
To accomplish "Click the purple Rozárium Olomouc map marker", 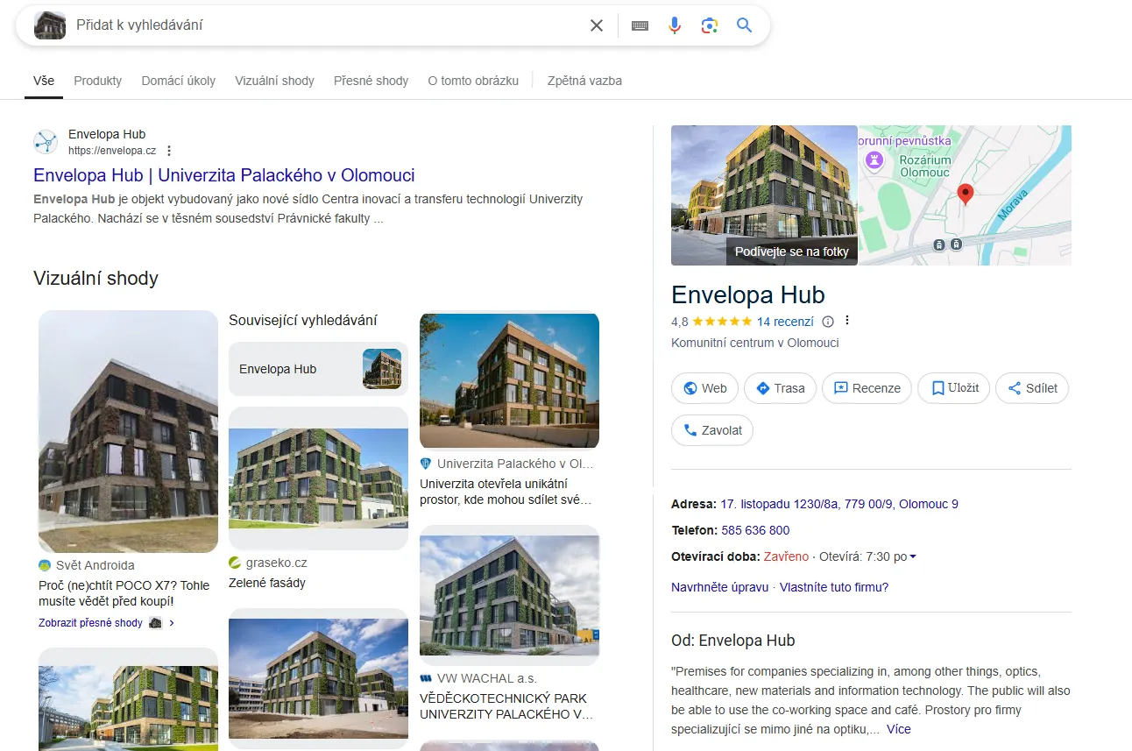I will (874, 160).
